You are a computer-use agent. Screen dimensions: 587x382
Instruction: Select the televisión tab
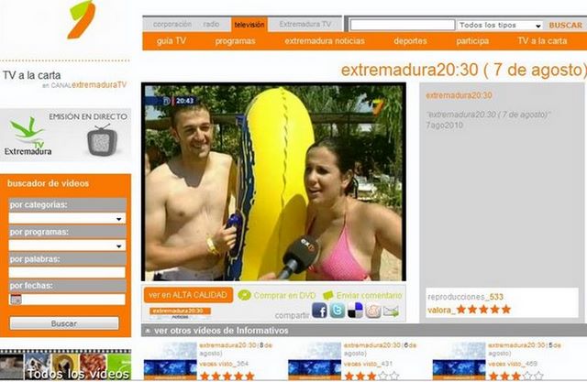click(249, 25)
